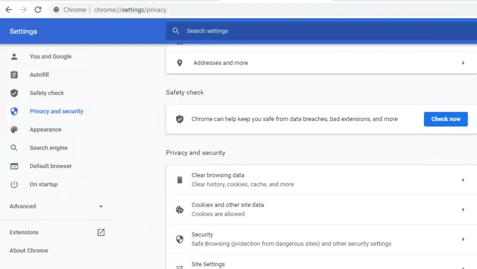477x269 pixels.
Task: Select the You and Google profile icon
Action: click(14, 56)
